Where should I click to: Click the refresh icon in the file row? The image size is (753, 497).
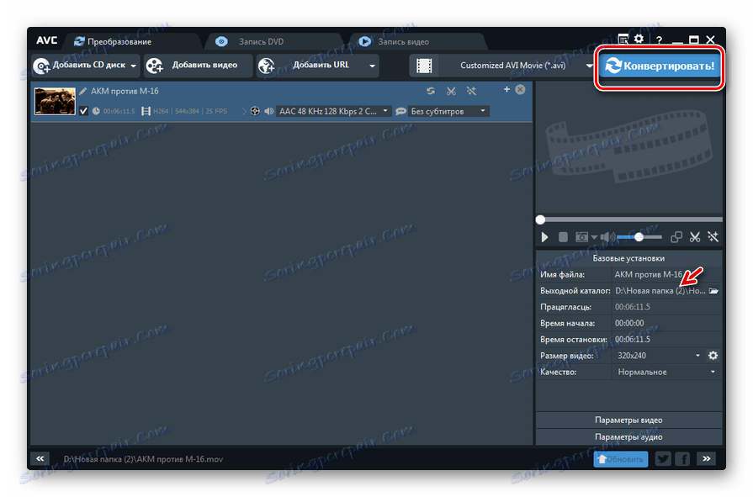point(431,91)
